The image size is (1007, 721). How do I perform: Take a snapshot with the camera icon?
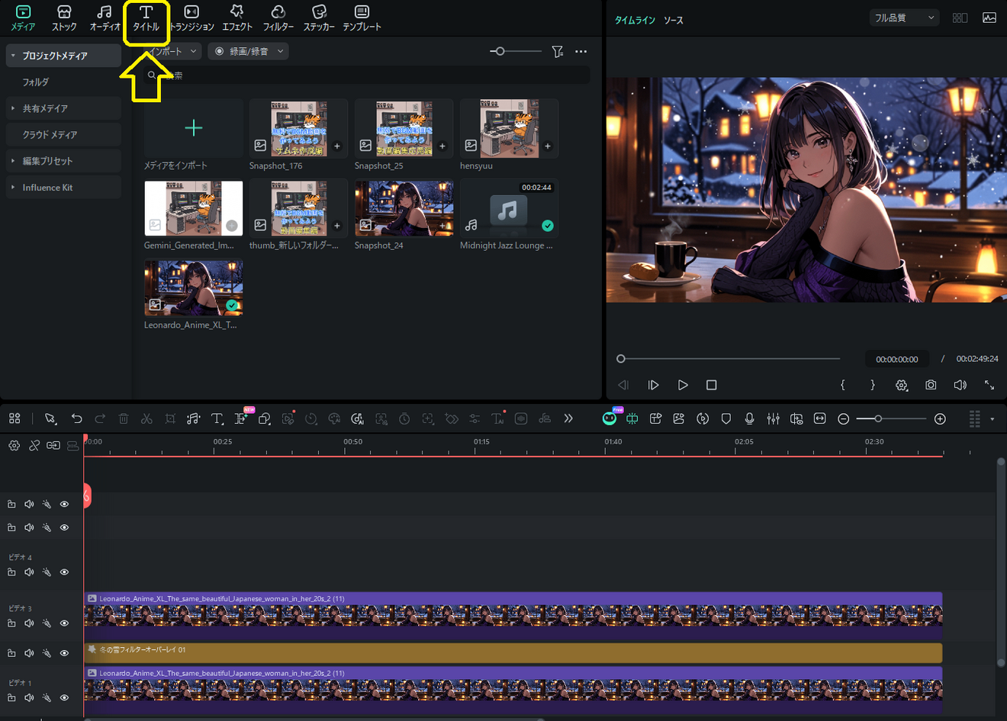click(931, 385)
